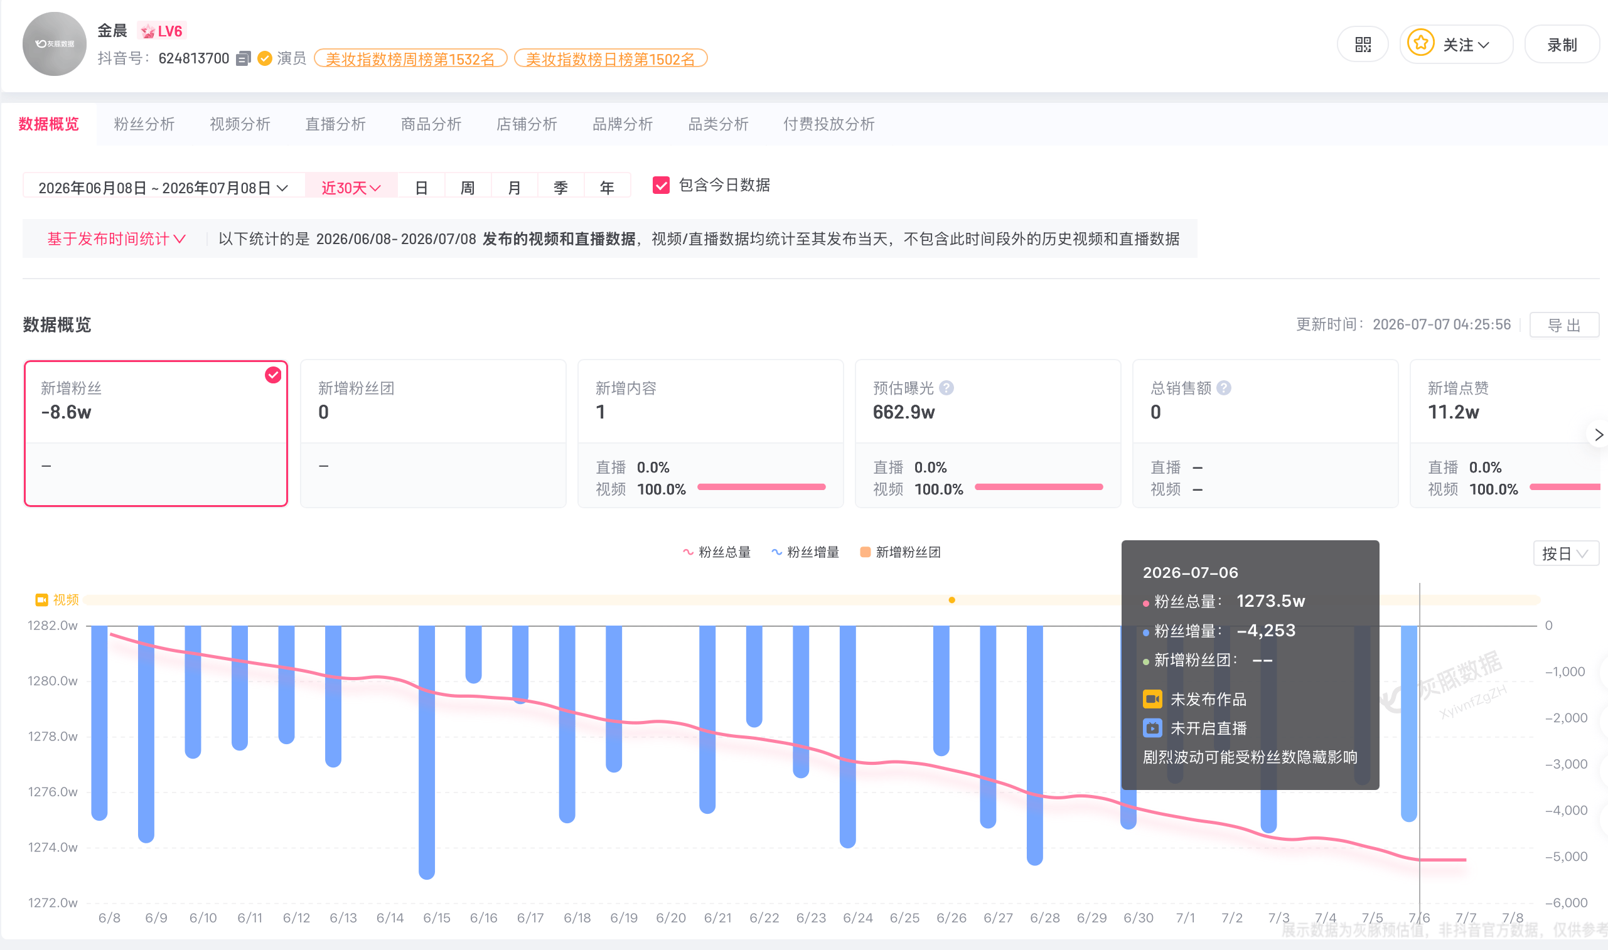The image size is (1608, 950).
Task: Toggle 新增粉丝团 legend series
Action: click(x=900, y=552)
